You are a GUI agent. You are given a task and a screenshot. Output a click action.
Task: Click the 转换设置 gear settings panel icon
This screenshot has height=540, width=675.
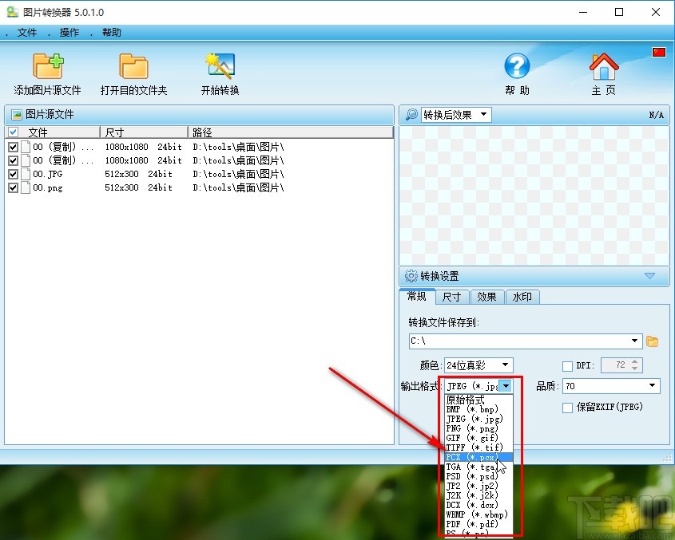click(412, 276)
